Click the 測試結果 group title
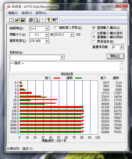Image resolution: width=132 pixels, height=159 pixels. point(67,74)
